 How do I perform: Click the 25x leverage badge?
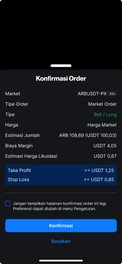112,94
